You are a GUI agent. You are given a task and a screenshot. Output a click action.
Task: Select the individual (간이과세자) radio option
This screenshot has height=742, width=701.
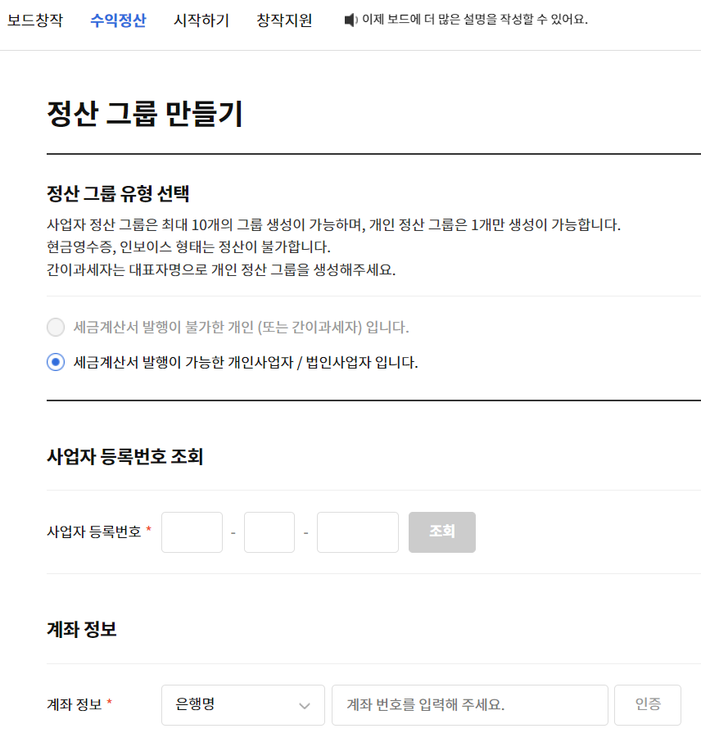[x=56, y=327]
